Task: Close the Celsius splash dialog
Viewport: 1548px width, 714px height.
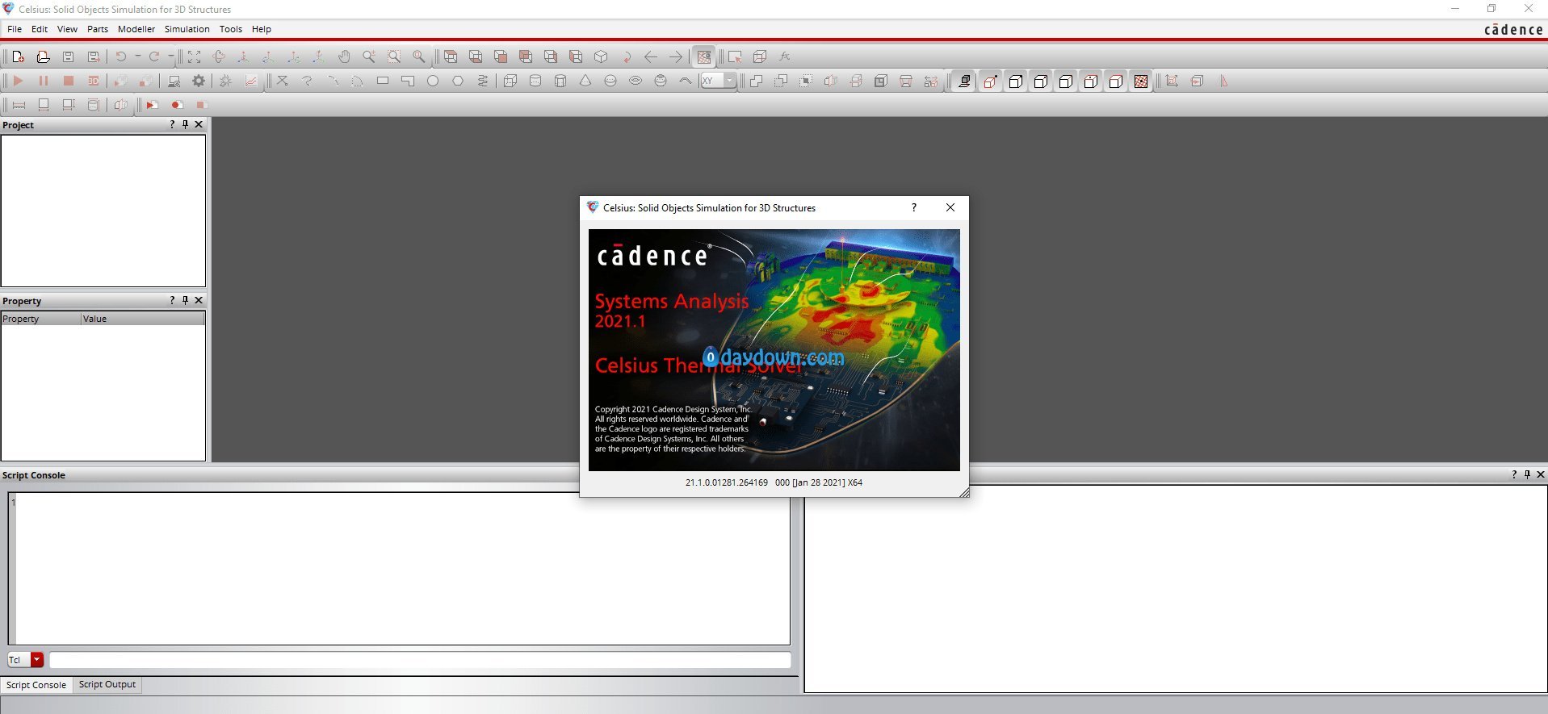Action: (x=950, y=207)
